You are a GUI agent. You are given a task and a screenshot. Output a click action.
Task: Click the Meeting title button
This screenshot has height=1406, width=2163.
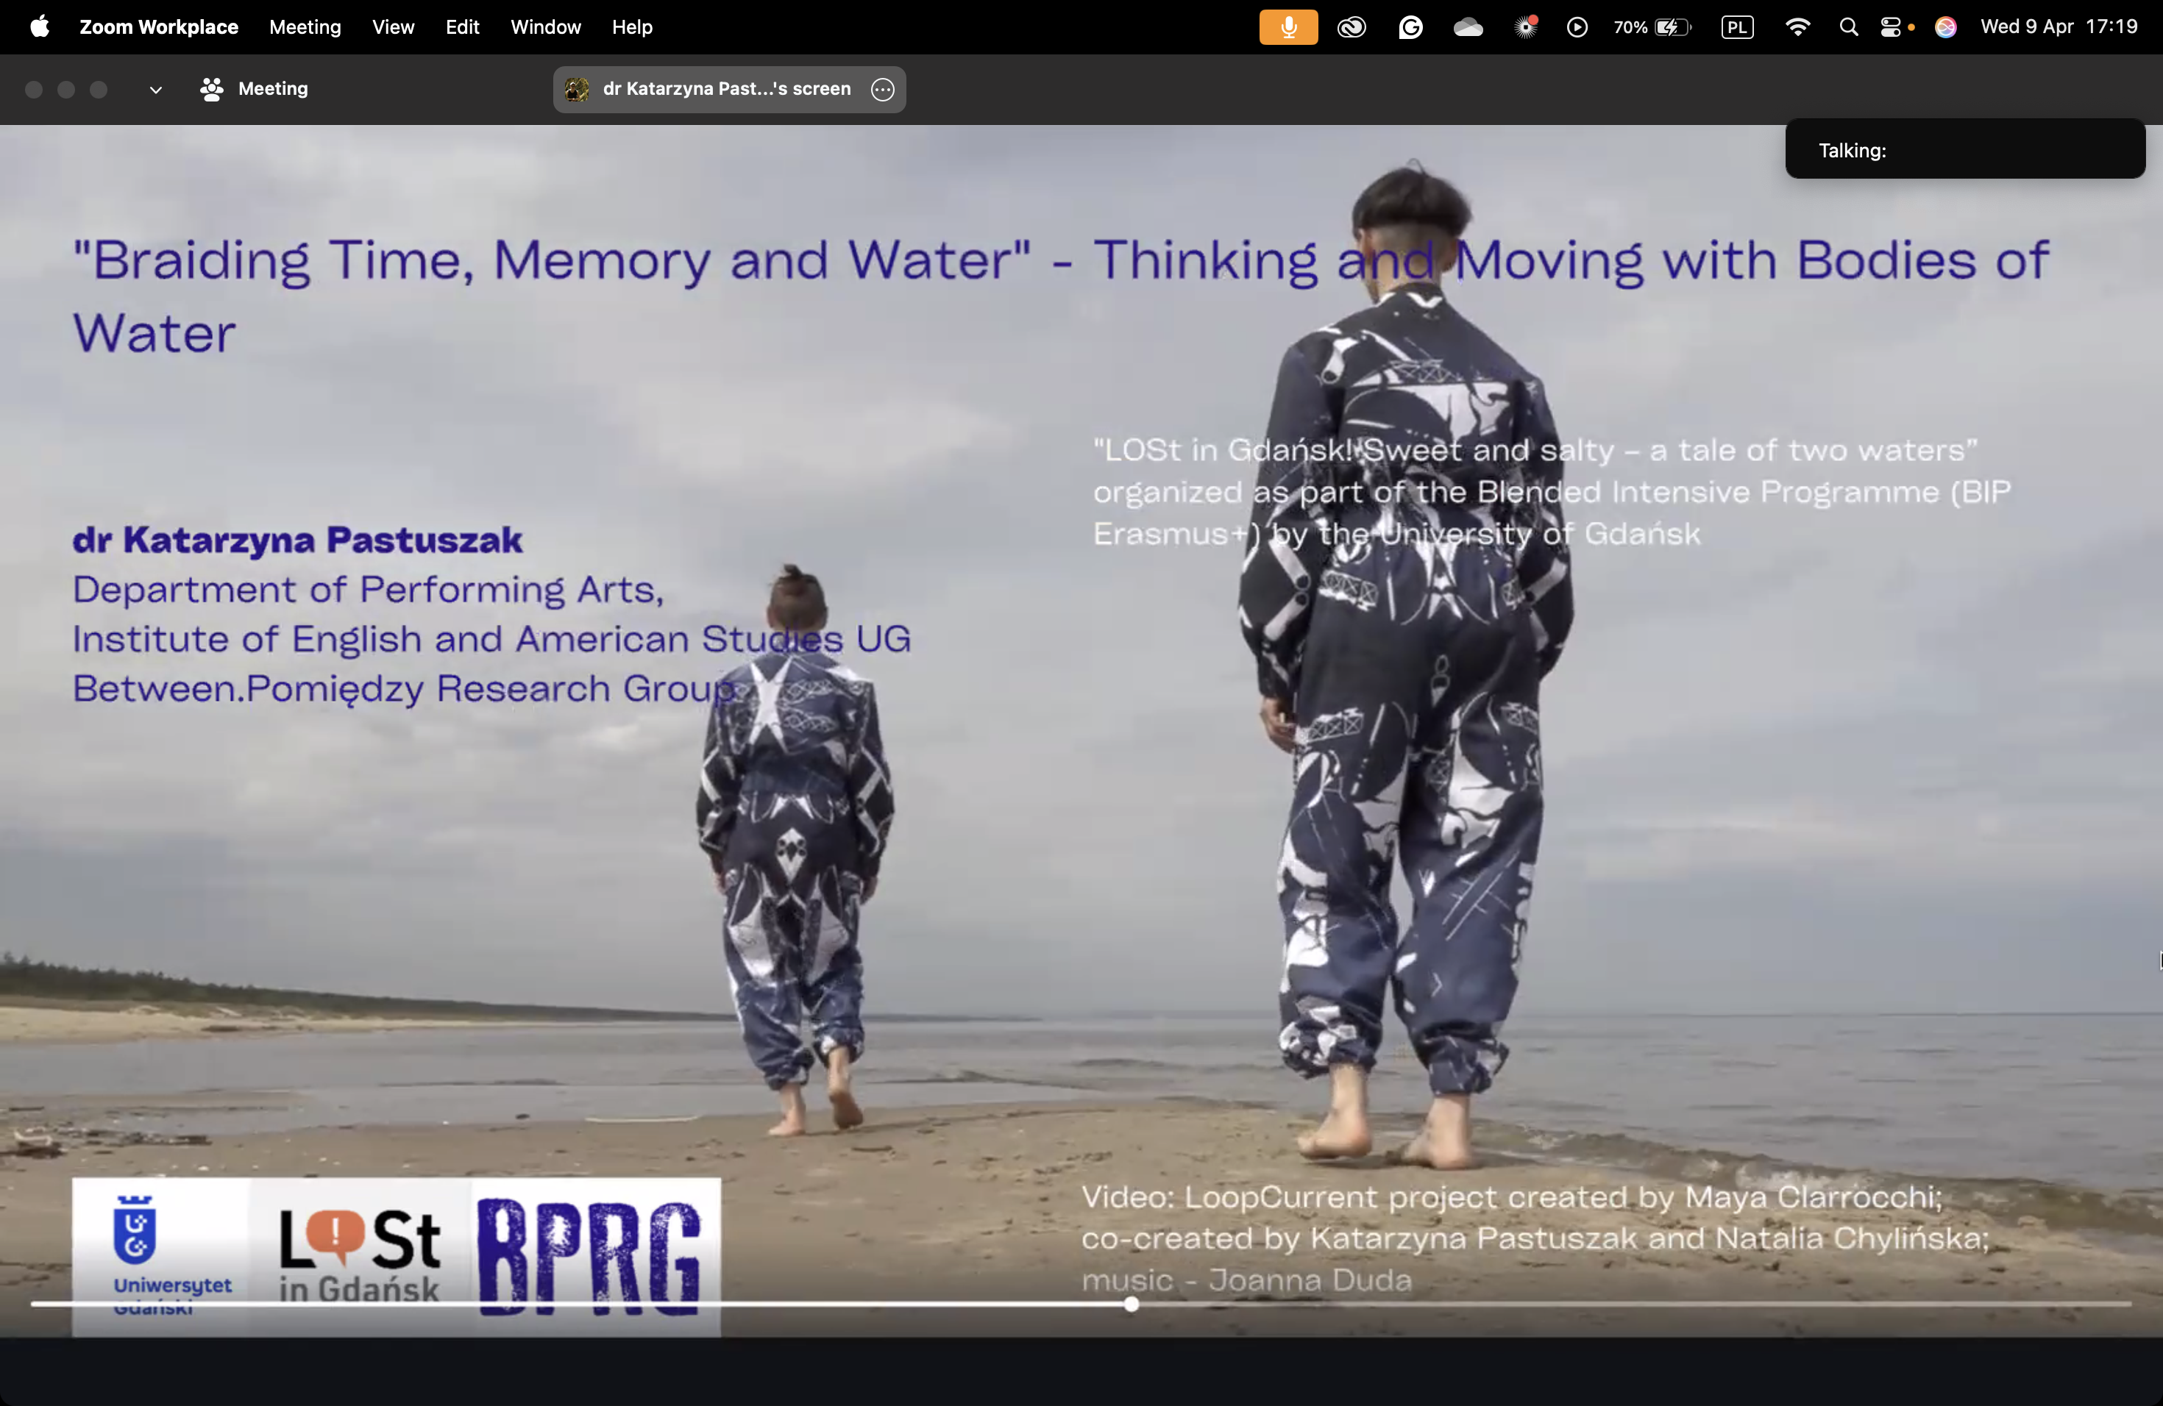[x=273, y=89]
